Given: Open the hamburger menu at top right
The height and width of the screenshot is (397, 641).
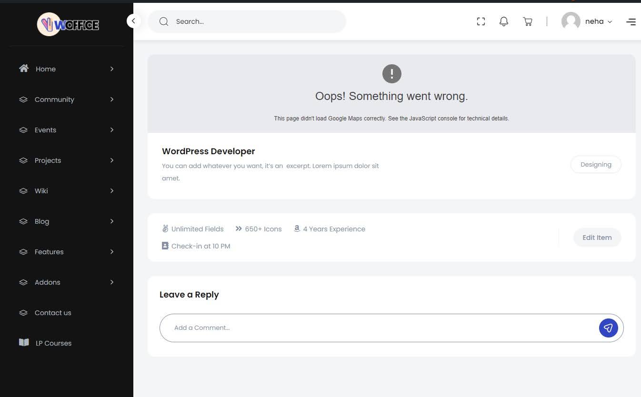Looking at the screenshot, I should pyautogui.click(x=631, y=22).
